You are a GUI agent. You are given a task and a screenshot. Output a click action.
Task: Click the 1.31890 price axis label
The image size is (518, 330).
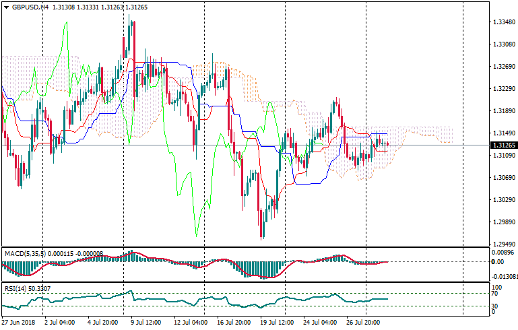point(502,111)
